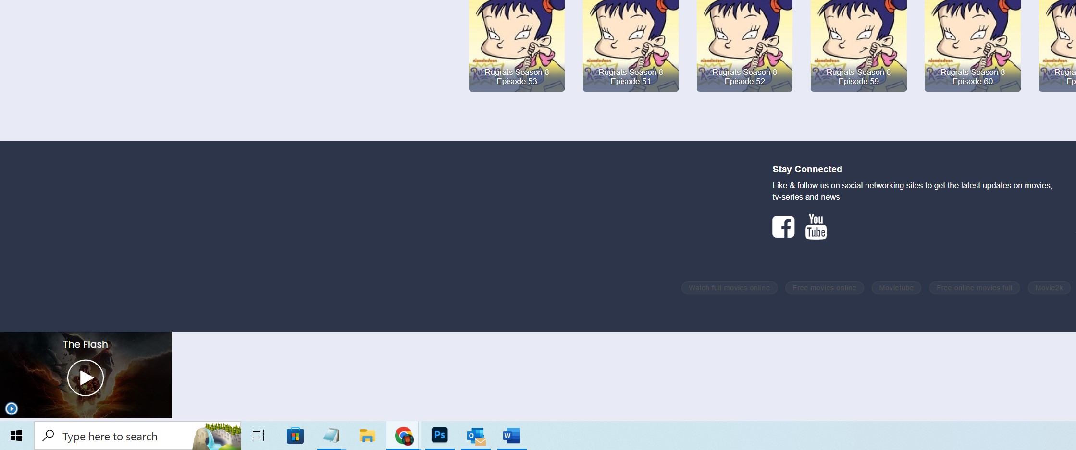Click 'The Flash' ad title

click(x=86, y=344)
